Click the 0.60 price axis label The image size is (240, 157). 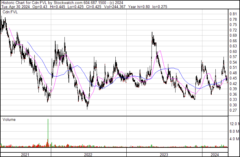pos(233,51)
